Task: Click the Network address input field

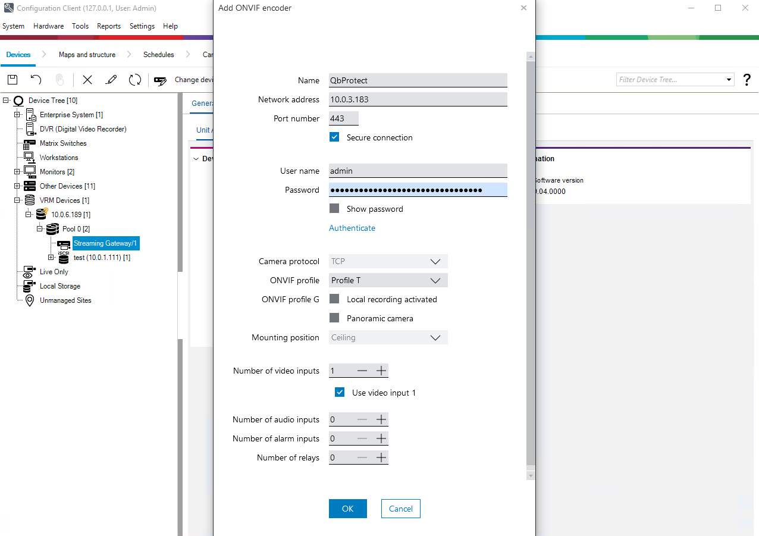Action: click(x=418, y=99)
